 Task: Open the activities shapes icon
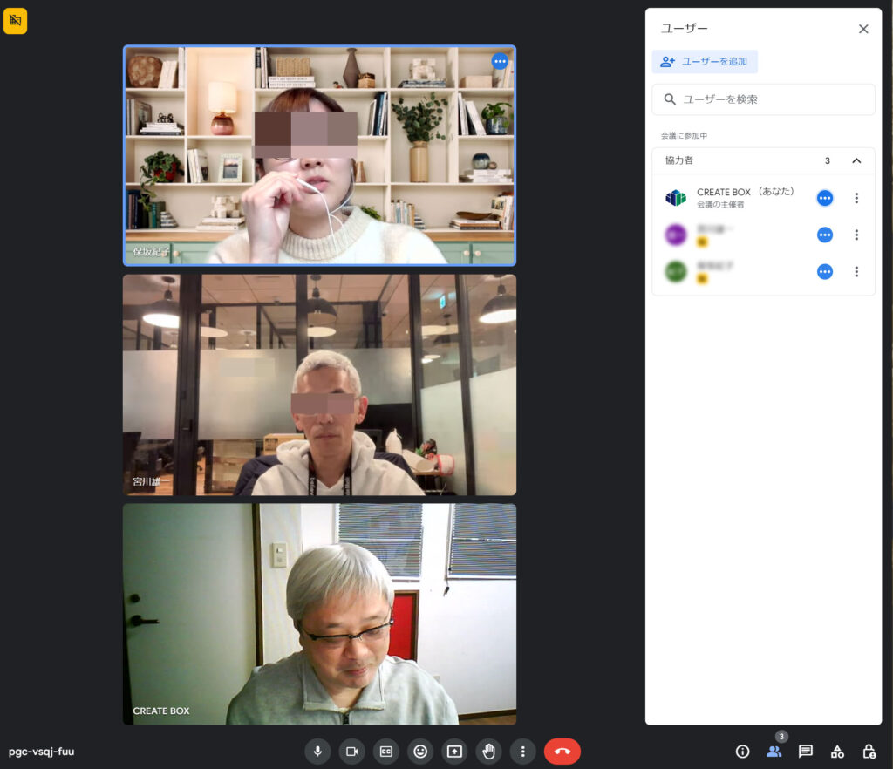(837, 752)
